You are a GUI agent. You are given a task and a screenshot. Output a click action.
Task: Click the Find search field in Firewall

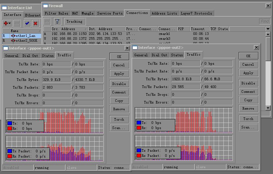coord(265,21)
